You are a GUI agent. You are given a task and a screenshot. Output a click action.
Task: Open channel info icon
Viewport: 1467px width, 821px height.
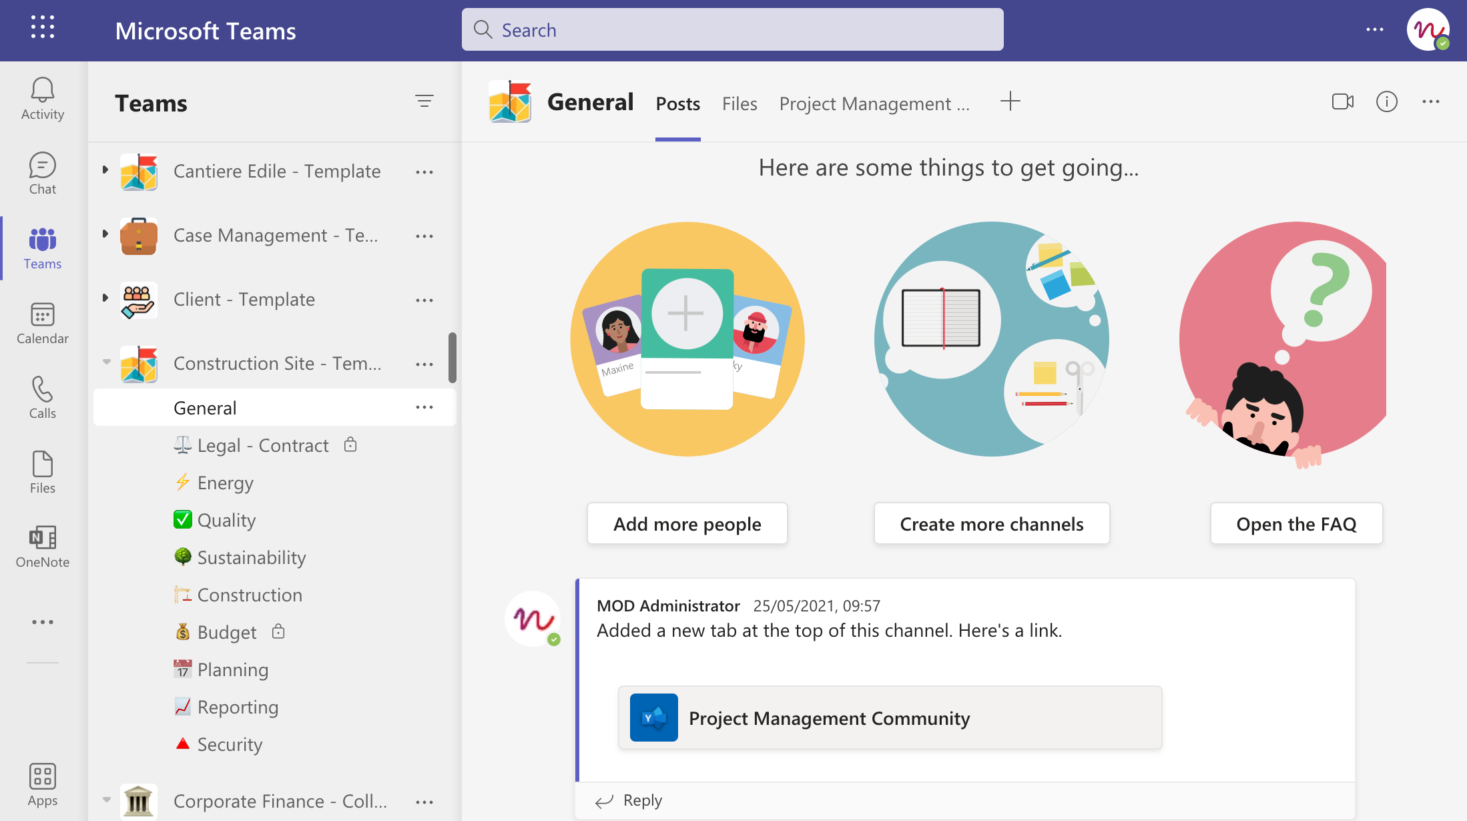[x=1386, y=101]
